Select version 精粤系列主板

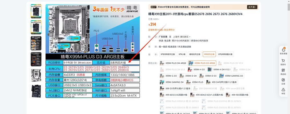[x=195, y=54]
